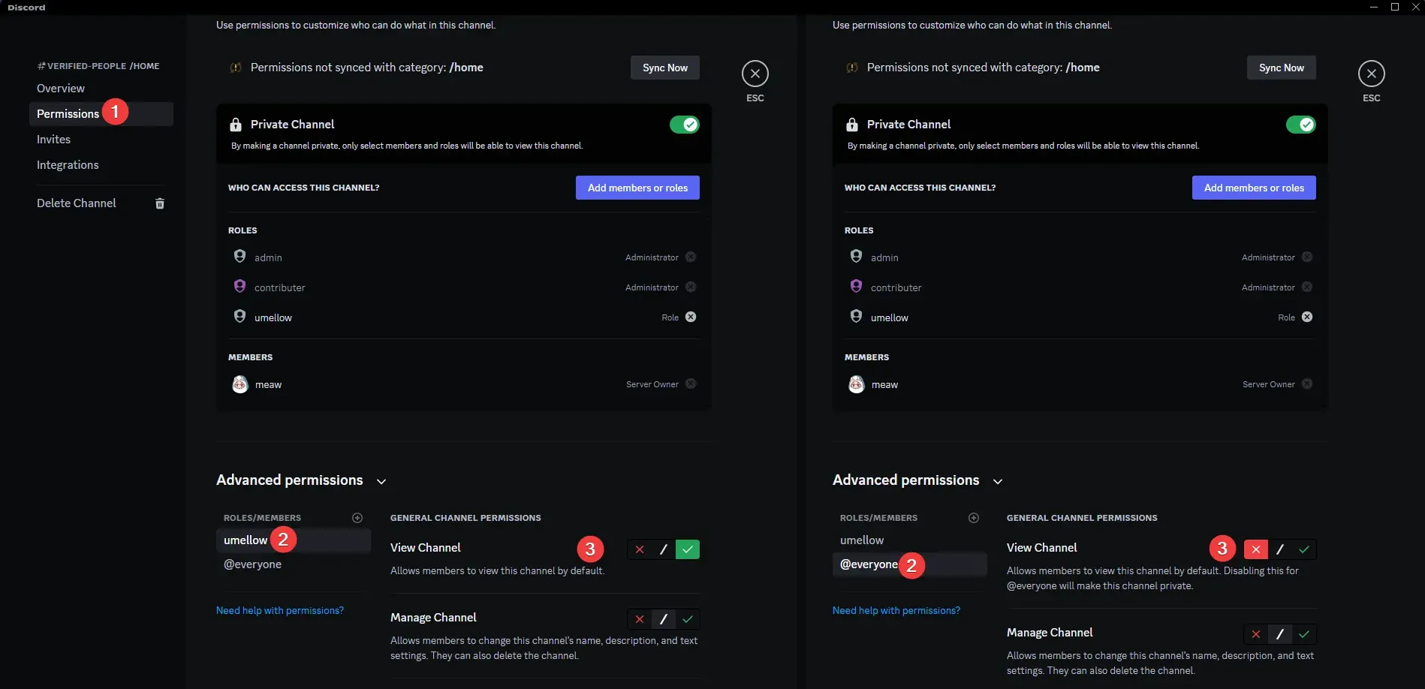Image resolution: width=1425 pixels, height=689 pixels.
Task: Toggle Private Channel switch in left panel
Action: (685, 125)
